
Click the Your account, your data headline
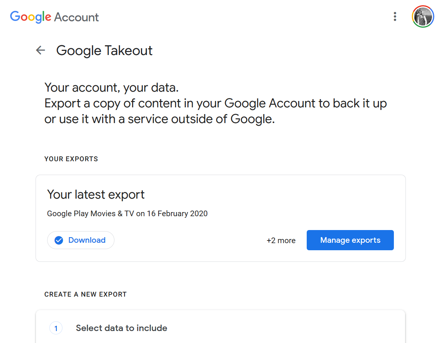(x=111, y=88)
